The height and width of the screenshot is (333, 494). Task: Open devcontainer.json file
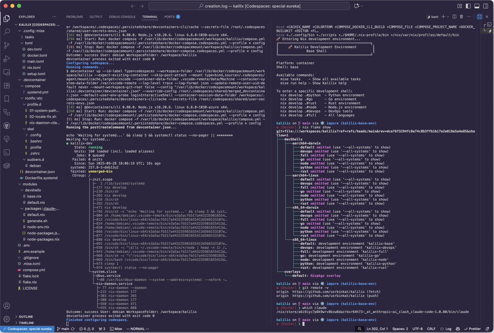(37, 172)
